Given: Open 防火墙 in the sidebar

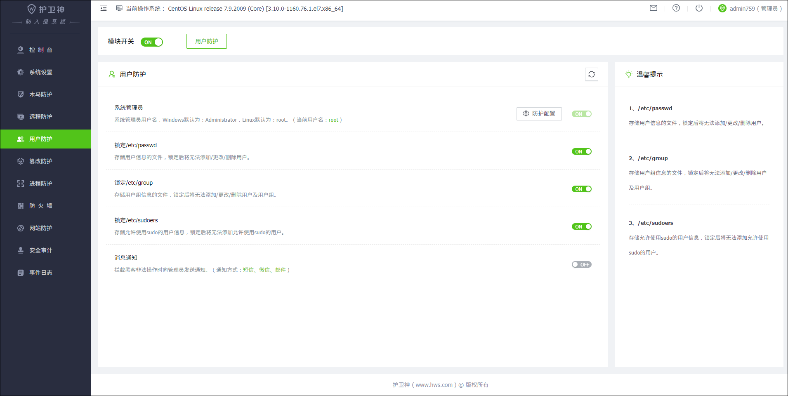Looking at the screenshot, I should coord(46,206).
